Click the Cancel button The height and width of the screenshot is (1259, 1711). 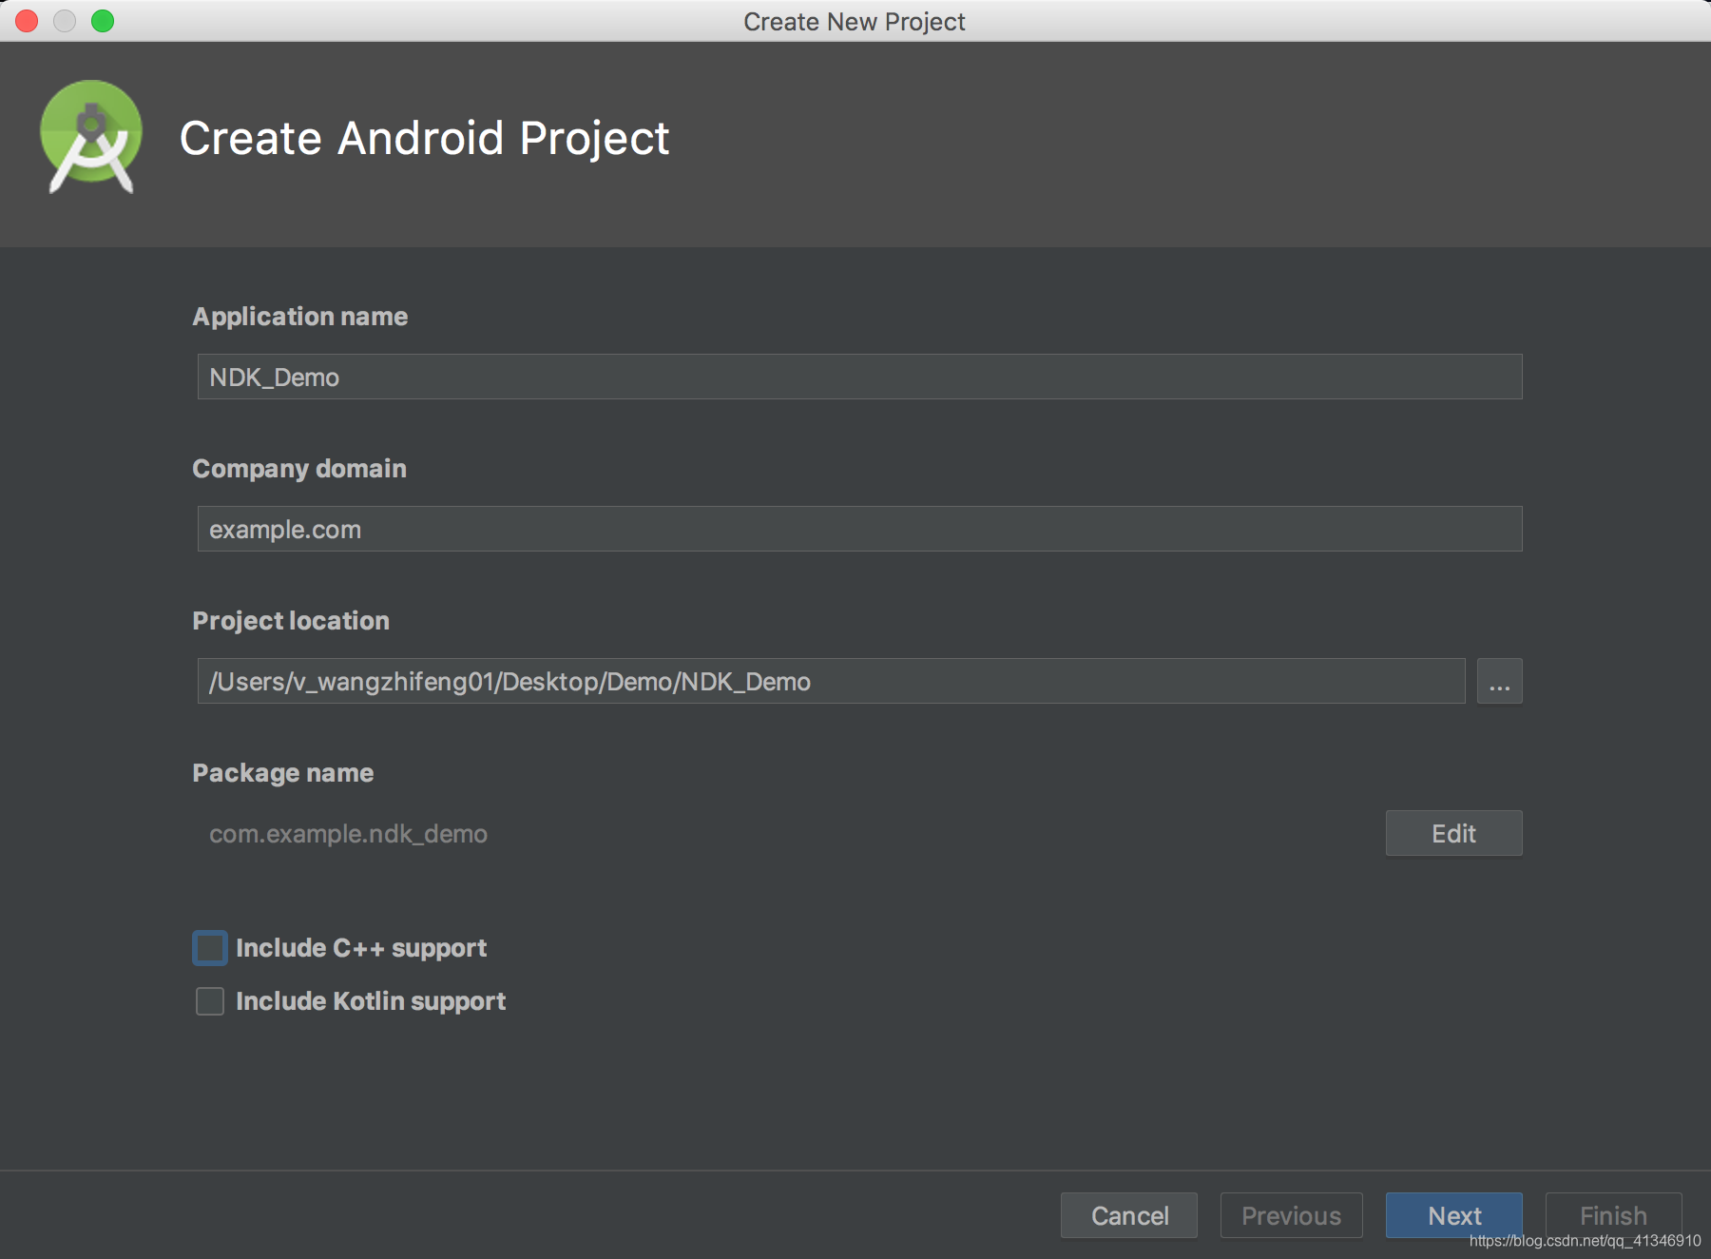click(1128, 1215)
